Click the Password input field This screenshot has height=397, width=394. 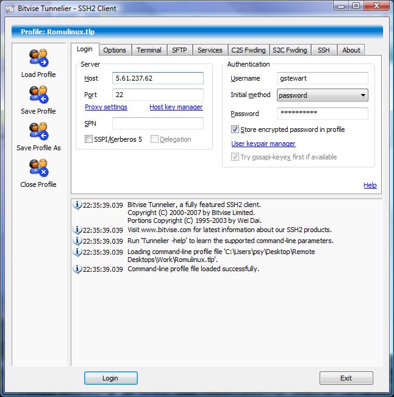point(323,114)
